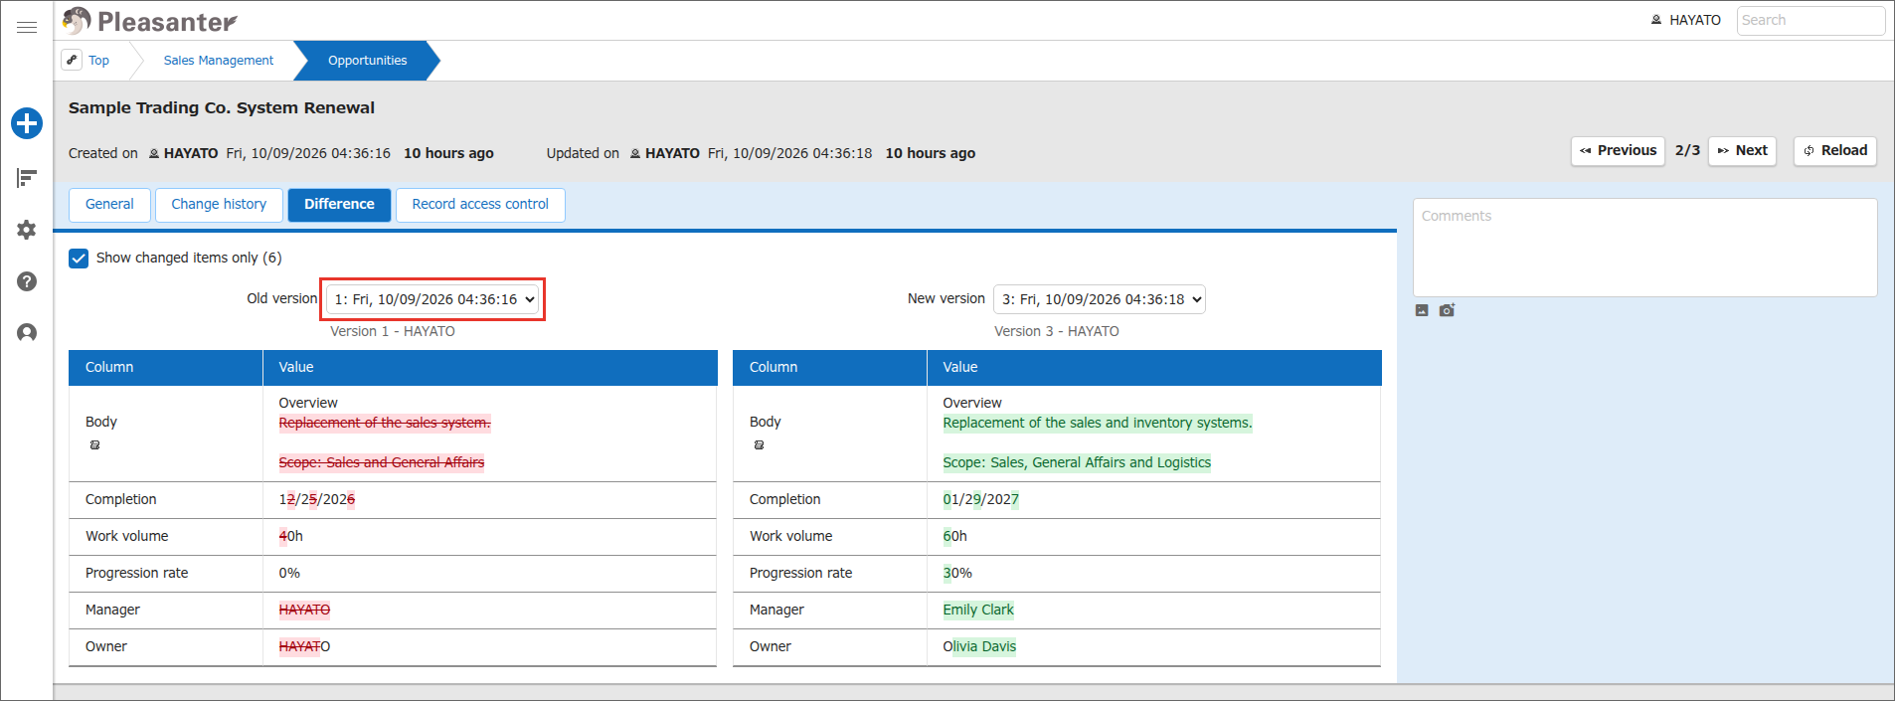The image size is (1895, 701).
Task: Click the new Owner value Olivia Davis
Action: [979, 646]
